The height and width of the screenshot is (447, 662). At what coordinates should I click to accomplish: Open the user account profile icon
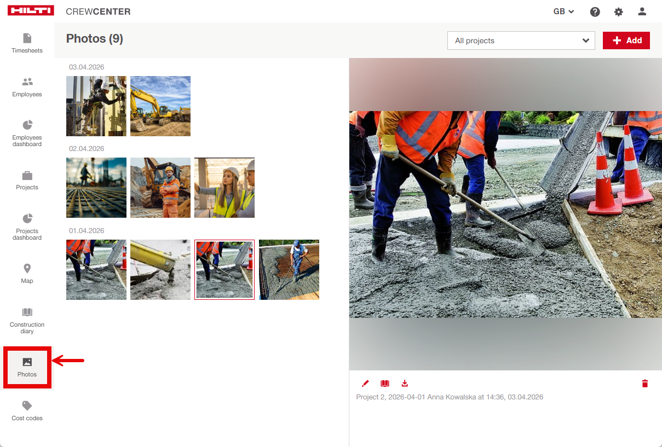642,11
